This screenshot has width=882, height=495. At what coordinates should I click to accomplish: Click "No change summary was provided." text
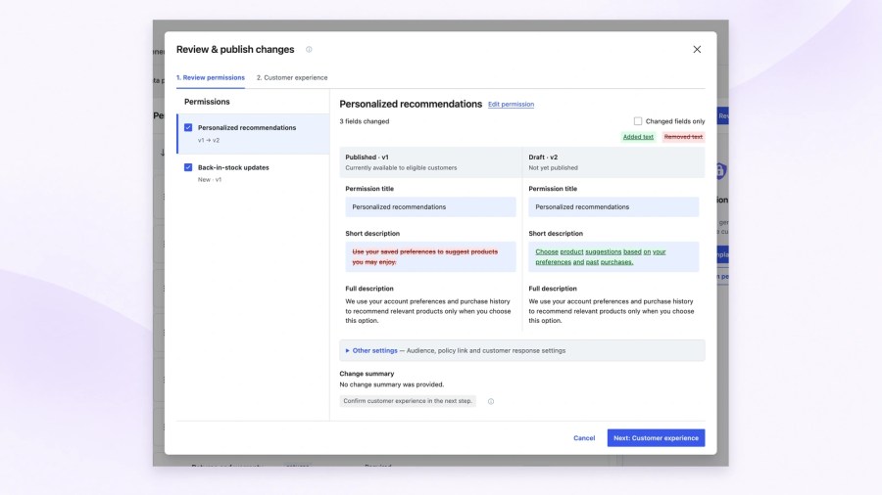tap(391, 384)
